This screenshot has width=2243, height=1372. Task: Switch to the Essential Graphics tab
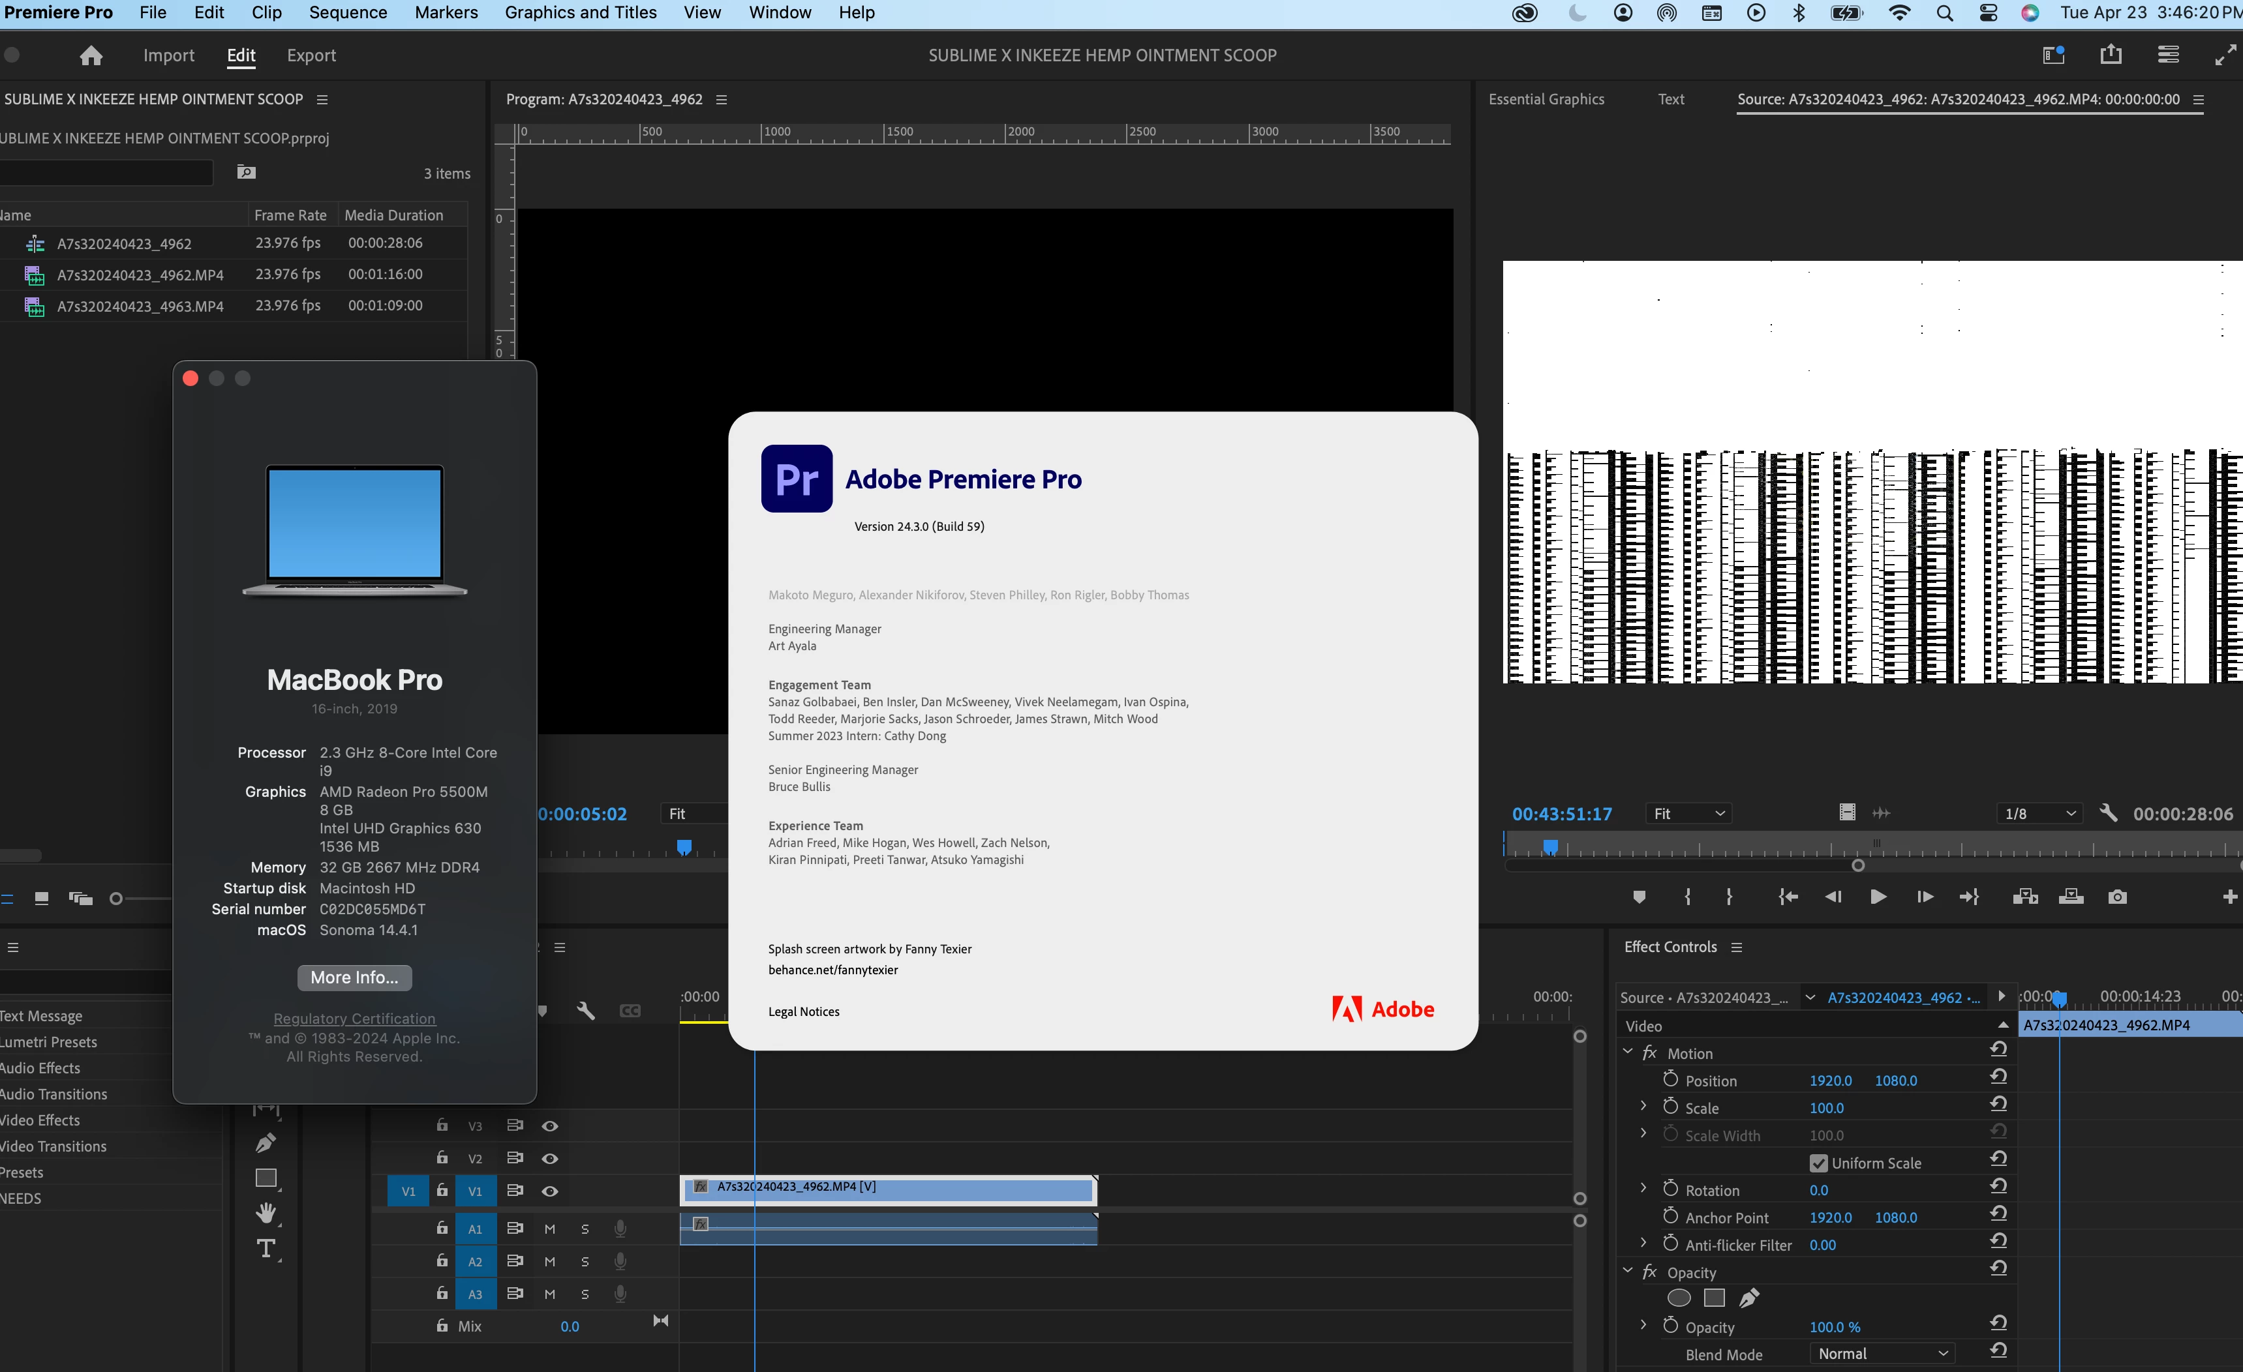1546,99
